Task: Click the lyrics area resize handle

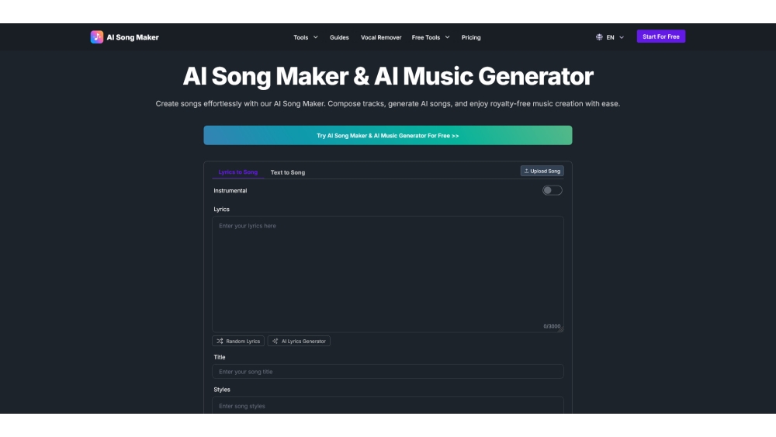Action: 561,329
